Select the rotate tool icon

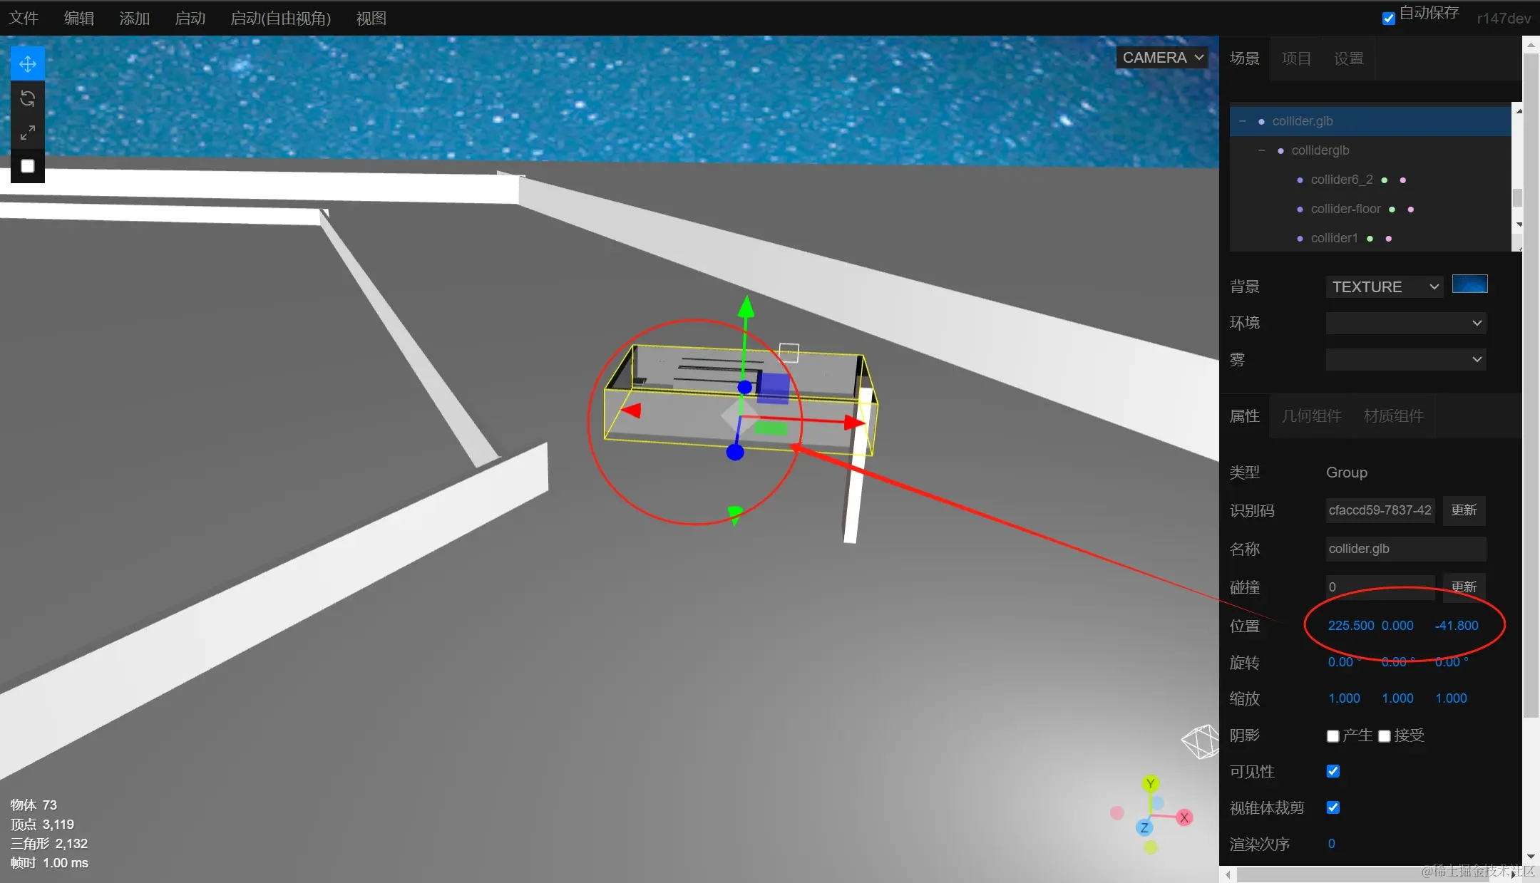[28, 98]
